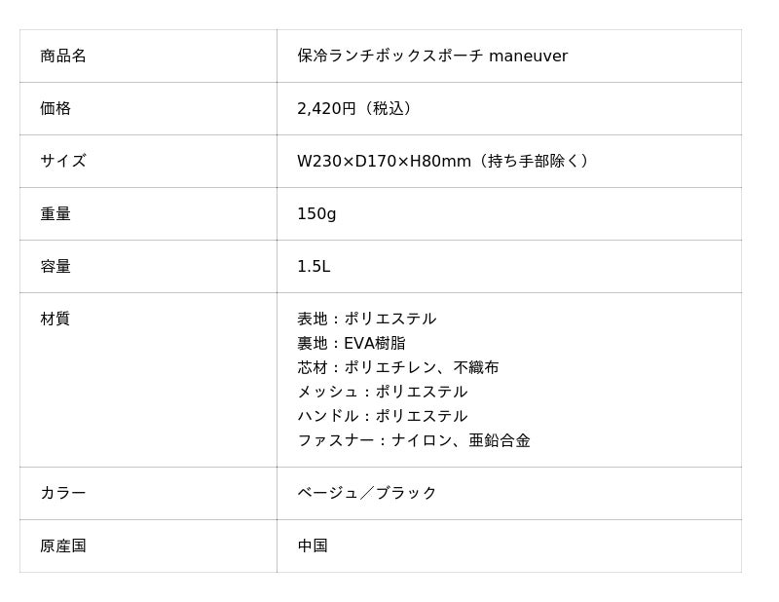Click the メッシュ：ポリエステル material line
The image size is (779, 602).
point(382,392)
